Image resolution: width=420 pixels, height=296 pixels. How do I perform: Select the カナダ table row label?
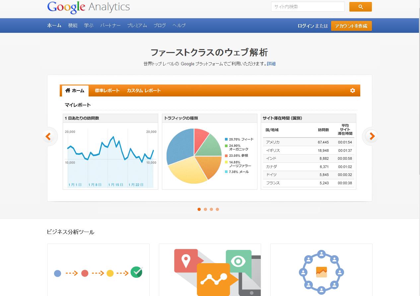pyautogui.click(x=271, y=167)
